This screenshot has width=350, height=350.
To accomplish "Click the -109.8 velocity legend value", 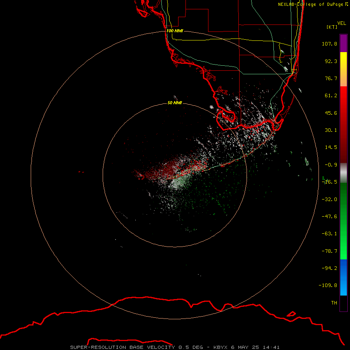I will click(x=328, y=285).
